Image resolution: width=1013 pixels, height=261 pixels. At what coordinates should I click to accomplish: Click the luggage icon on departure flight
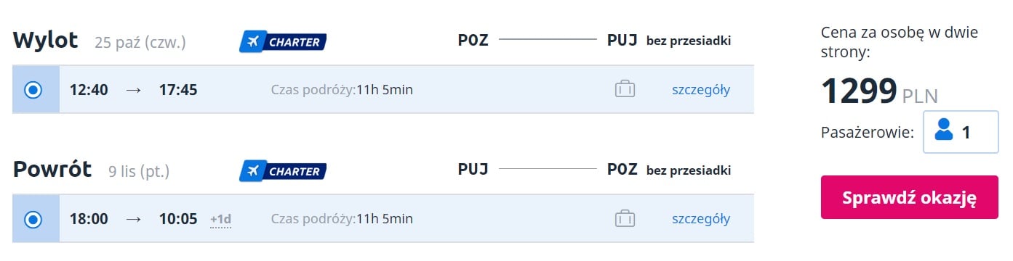pyautogui.click(x=625, y=90)
